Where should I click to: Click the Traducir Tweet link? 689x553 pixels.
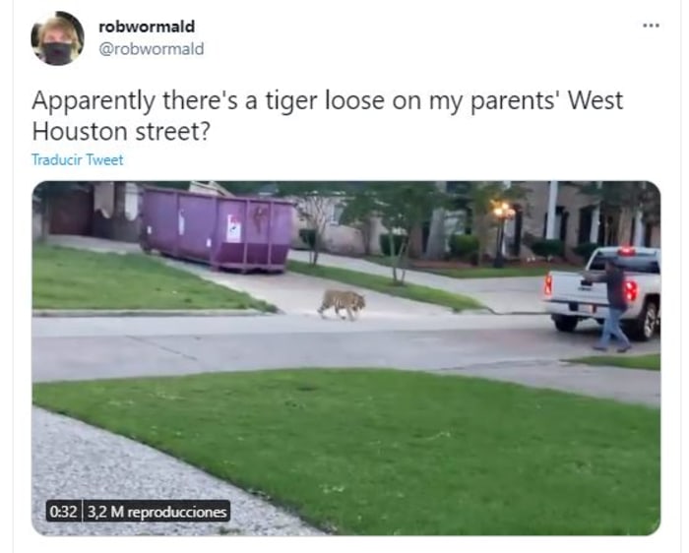(x=78, y=159)
